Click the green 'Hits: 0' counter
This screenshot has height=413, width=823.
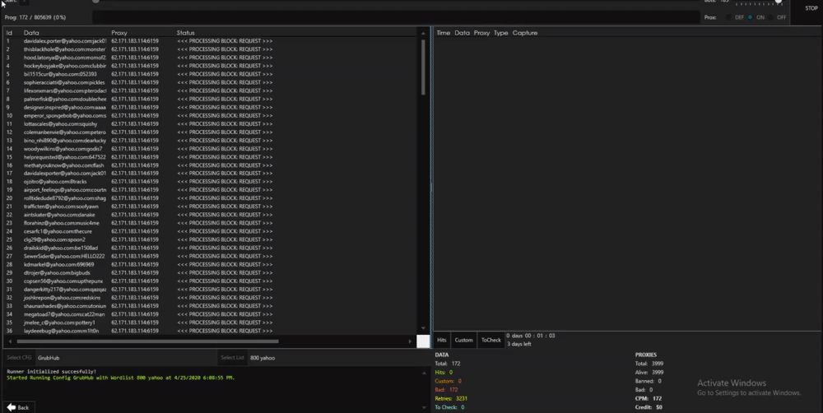click(444, 372)
